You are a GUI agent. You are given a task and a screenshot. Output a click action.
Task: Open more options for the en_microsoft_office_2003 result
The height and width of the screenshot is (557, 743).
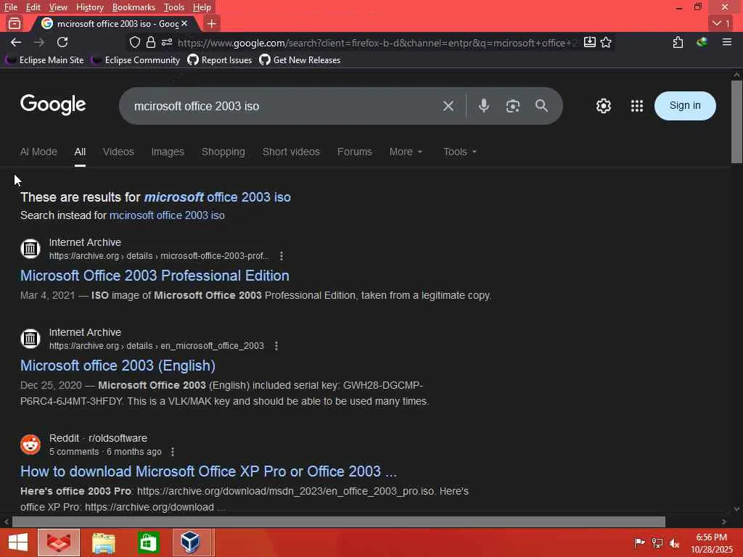[x=276, y=346]
